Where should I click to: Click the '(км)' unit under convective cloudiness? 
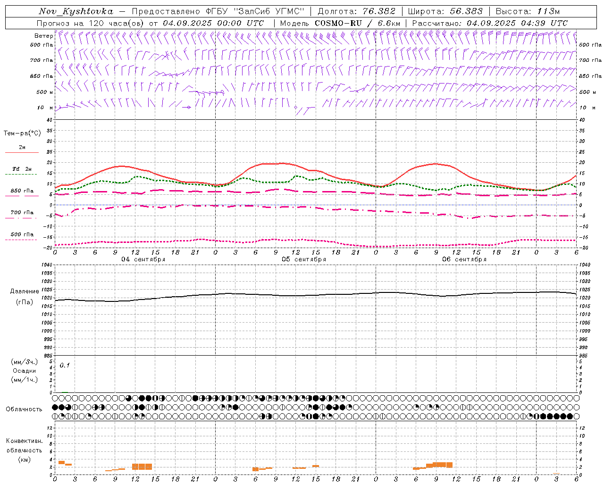[25, 459]
